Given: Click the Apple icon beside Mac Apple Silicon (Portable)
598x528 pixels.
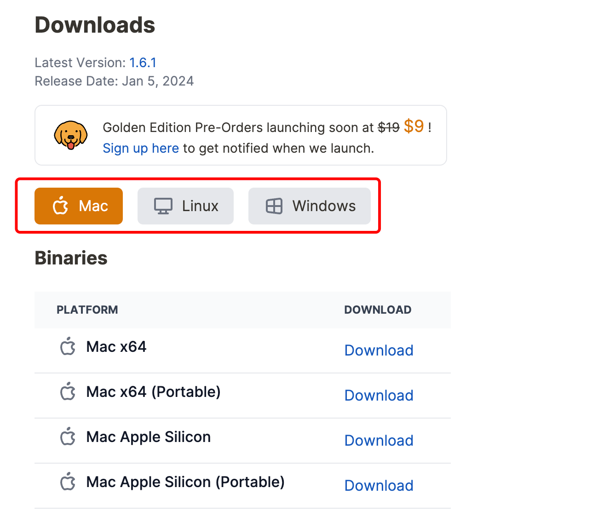Looking at the screenshot, I should (x=68, y=482).
